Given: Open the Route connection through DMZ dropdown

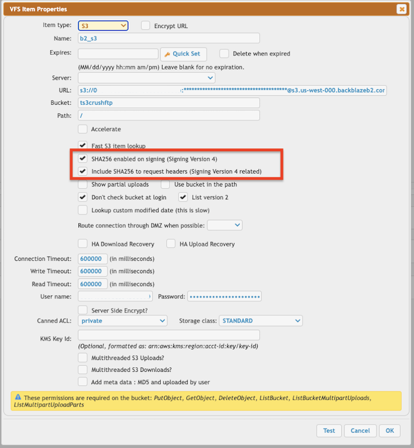Looking at the screenshot, I should coord(225,225).
